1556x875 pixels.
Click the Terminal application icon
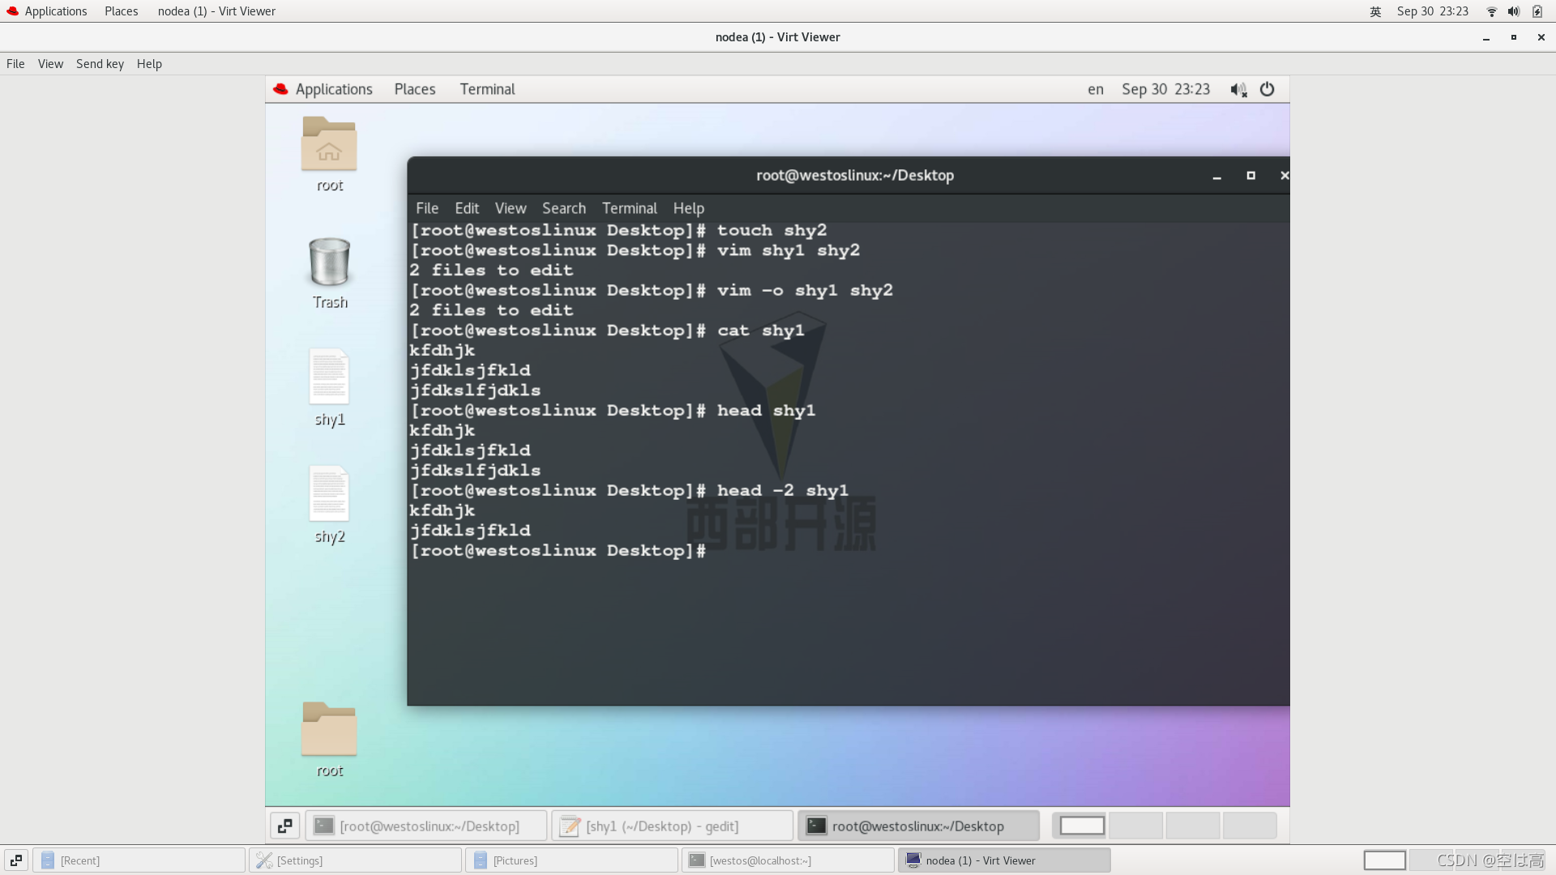(487, 88)
